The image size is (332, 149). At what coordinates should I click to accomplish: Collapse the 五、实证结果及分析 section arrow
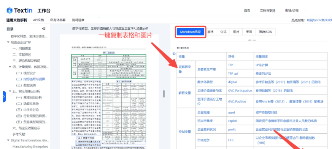(10, 91)
